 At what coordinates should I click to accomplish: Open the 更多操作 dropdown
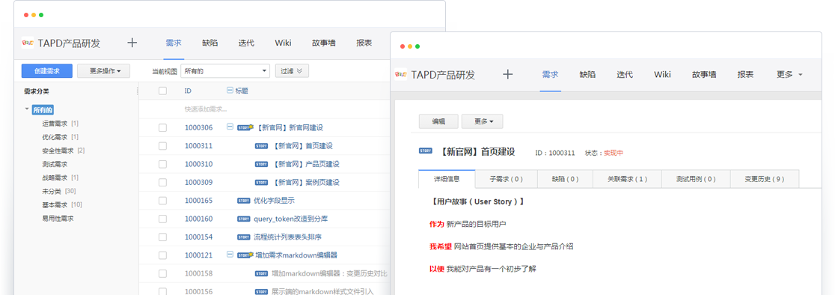[x=103, y=71]
